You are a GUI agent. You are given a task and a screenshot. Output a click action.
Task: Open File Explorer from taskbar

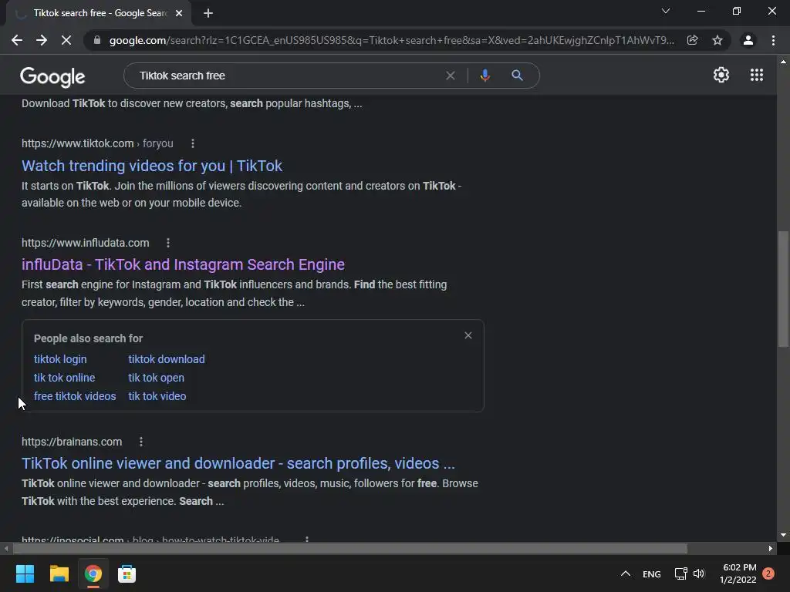59,573
